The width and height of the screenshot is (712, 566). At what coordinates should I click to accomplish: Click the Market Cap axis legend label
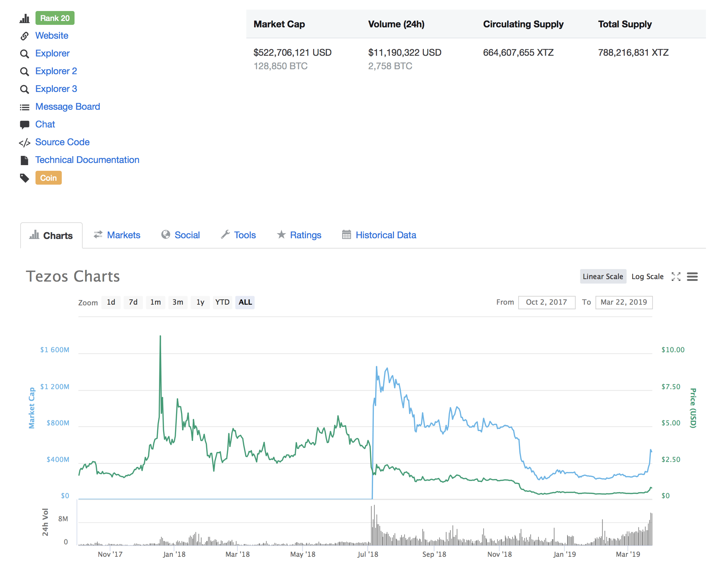(32, 408)
